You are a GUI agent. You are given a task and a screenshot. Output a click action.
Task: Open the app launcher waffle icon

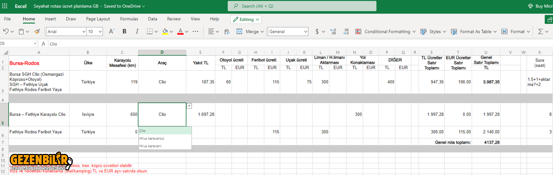[5, 6]
